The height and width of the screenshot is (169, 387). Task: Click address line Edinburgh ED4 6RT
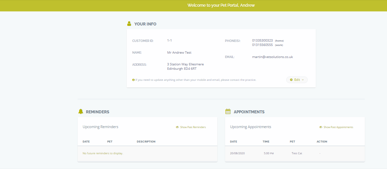click(182, 69)
